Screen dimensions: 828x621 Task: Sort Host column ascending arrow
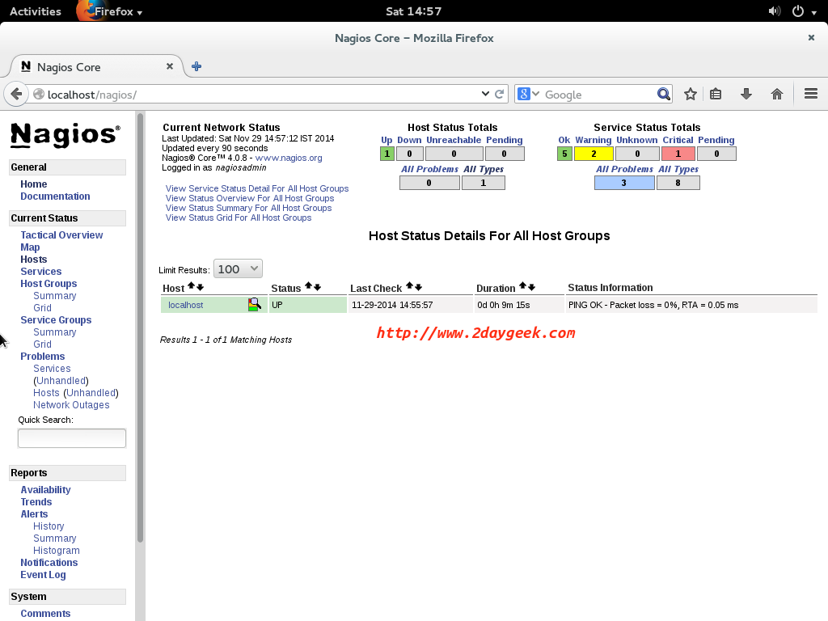tap(191, 286)
